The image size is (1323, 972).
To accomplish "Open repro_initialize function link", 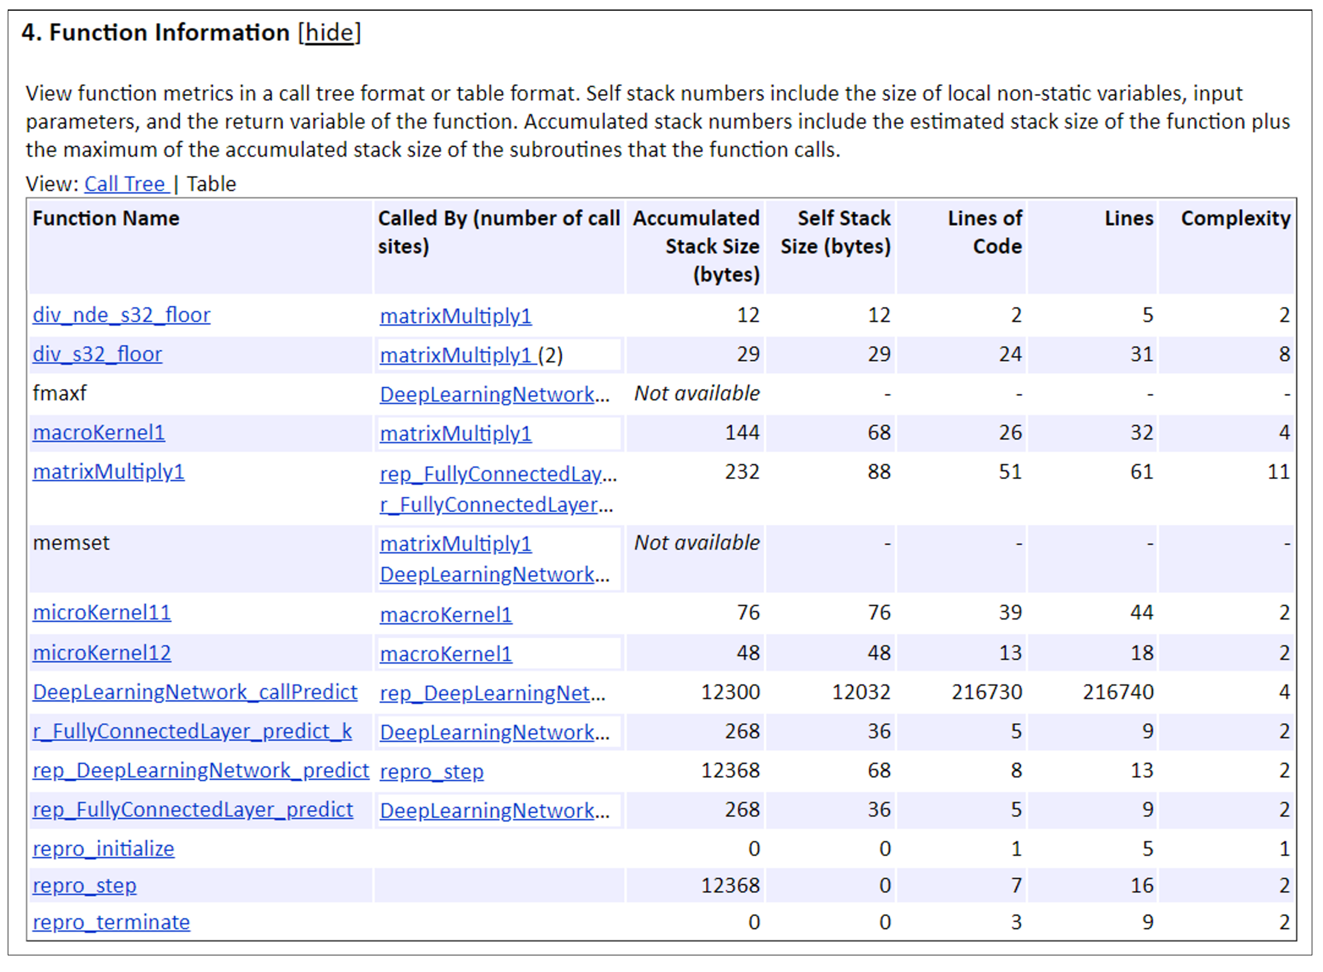I will point(103,849).
